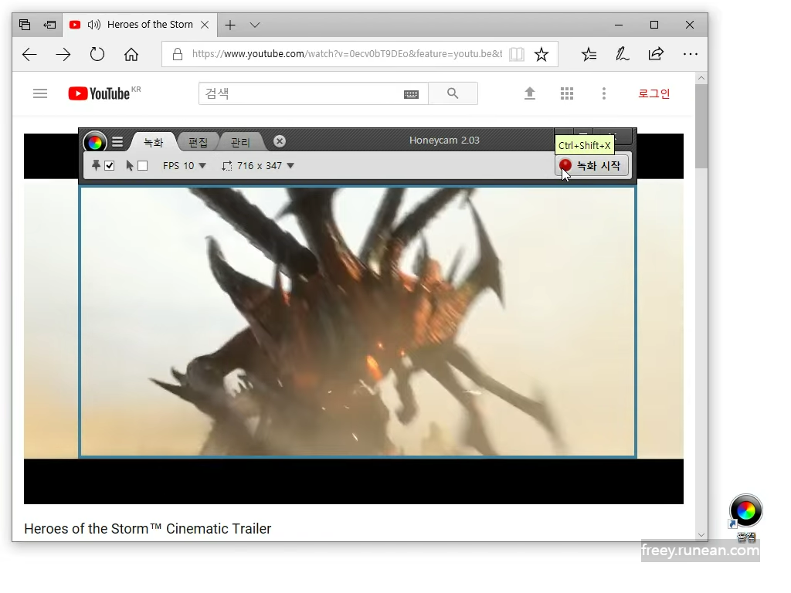
Task: Click the page scrollbar up arrow
Action: 701,78
